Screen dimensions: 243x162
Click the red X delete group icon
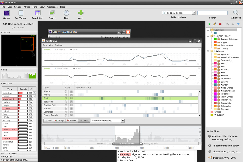click(x=220, y=24)
